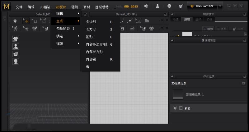Select the 3D服装记录_1 thumbnail
Screen dimensions: 249x132
coord(178,94)
